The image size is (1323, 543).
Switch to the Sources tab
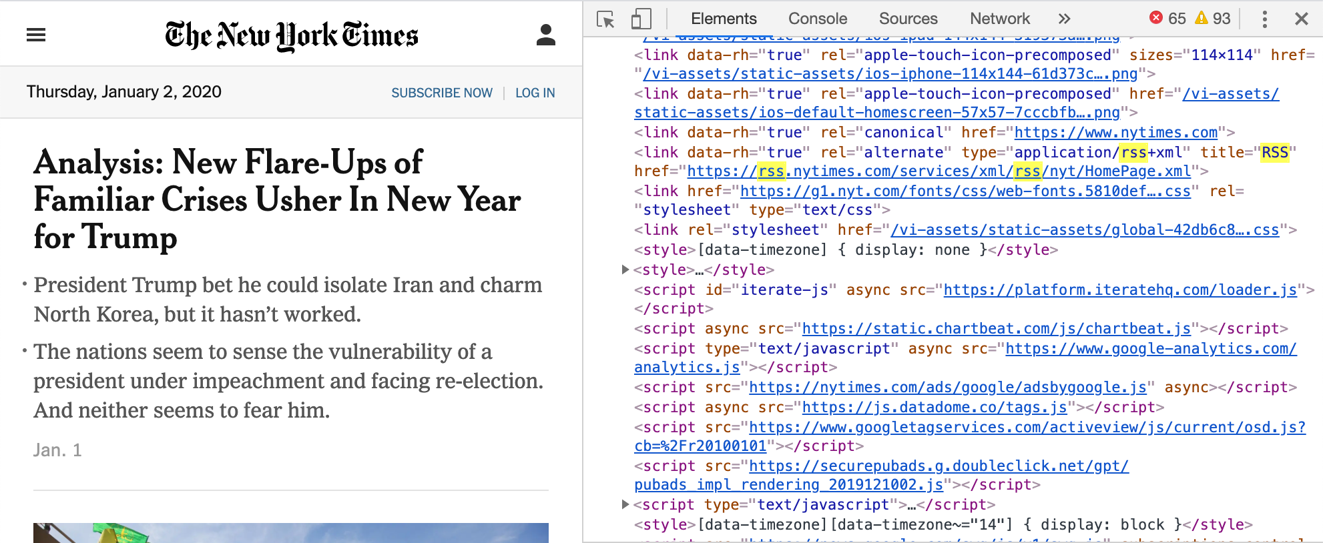(x=908, y=19)
